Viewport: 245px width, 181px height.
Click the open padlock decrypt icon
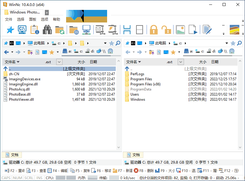166,30
